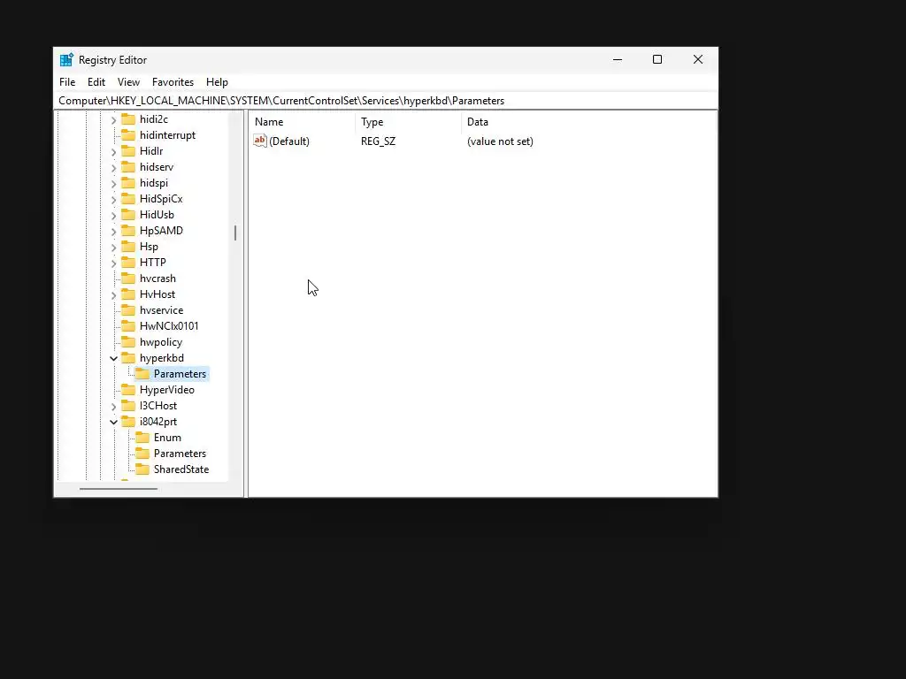Select the HpSAMD folder icon
This screenshot has width=906, height=679.
click(x=128, y=231)
